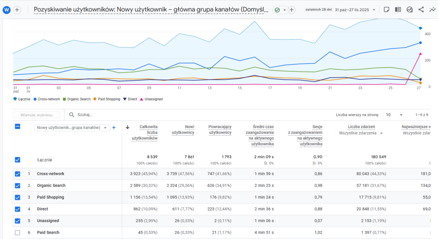Open the Insights sparkline icon
Image resolution: width=438 pixels, height=239 pixels.
pyautogui.click(x=432, y=9)
